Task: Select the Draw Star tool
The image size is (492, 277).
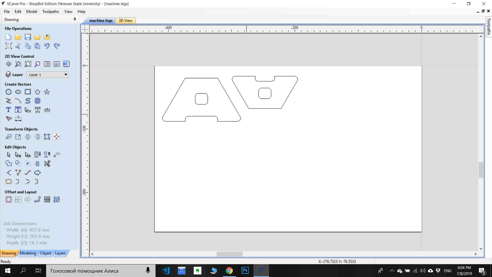Action: click(47, 92)
